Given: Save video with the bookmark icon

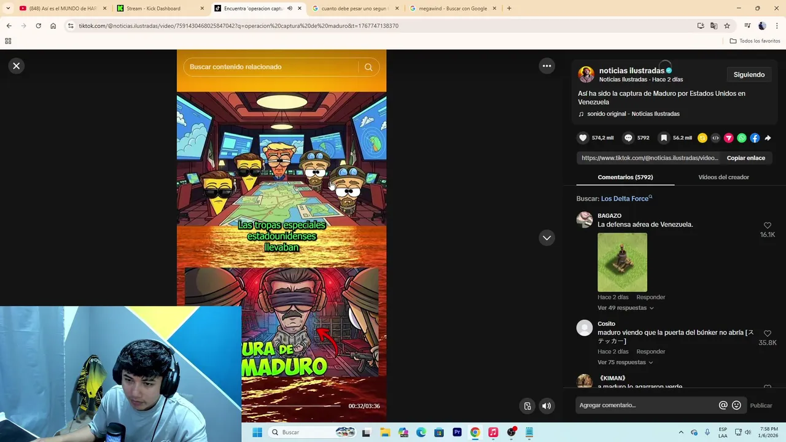Looking at the screenshot, I should pos(664,138).
